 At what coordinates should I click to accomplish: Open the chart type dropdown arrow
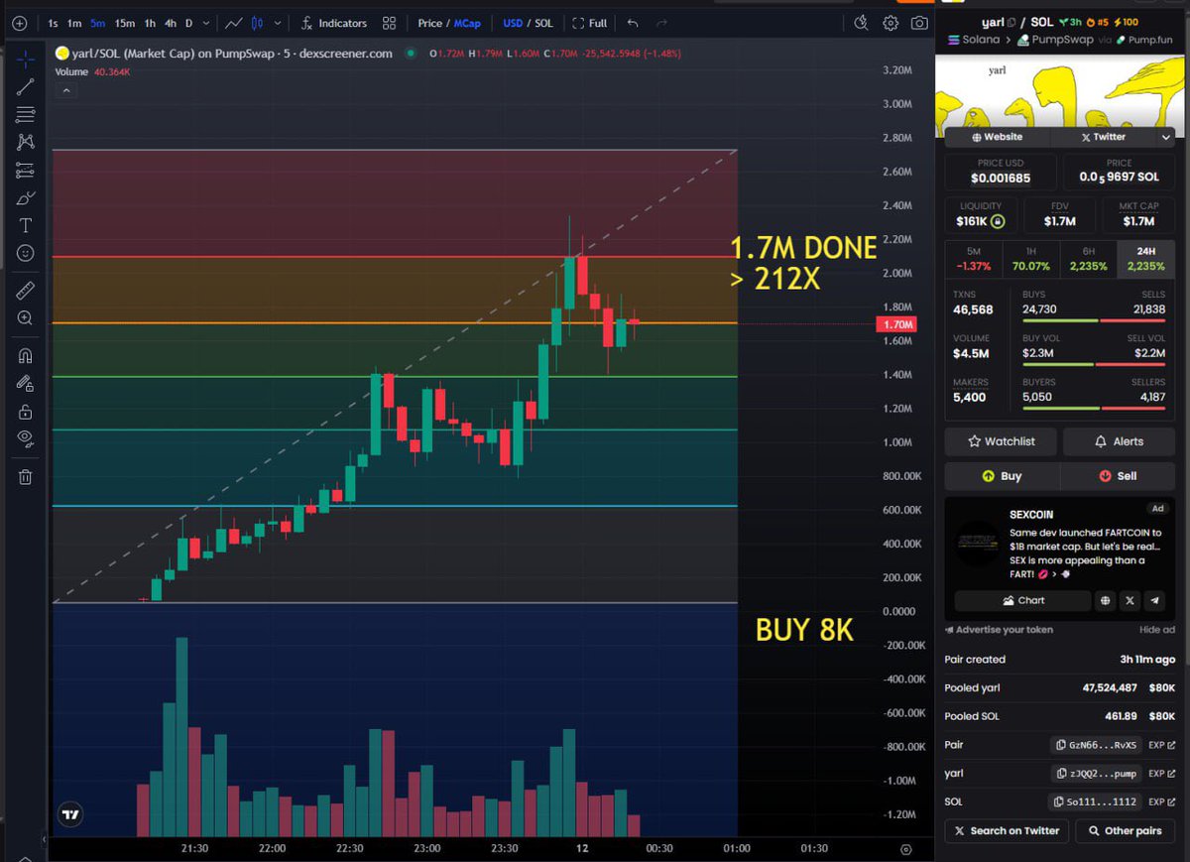coord(278,23)
